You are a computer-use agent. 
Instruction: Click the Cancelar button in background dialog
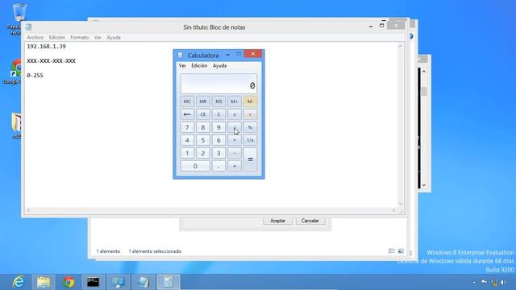[310, 221]
